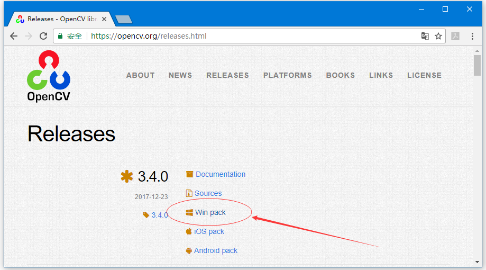Click the Sources archive icon
Viewport: 486px width, 270px height.
(189, 193)
